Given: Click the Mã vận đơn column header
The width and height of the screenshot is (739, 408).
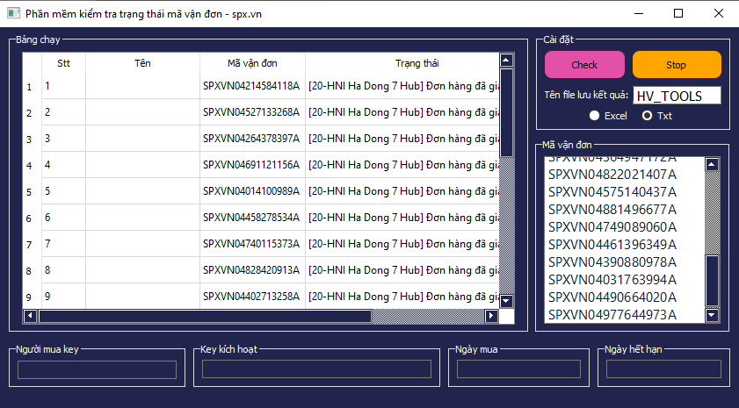Looking at the screenshot, I should coord(252,63).
